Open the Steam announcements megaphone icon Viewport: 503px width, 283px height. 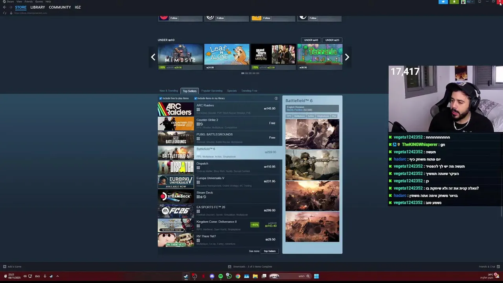[x=443, y=2]
